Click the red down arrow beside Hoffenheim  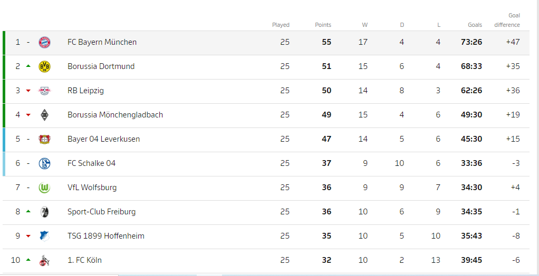tap(28, 236)
